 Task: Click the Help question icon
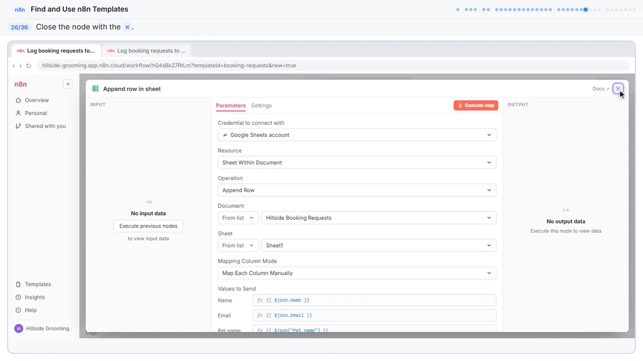click(x=19, y=310)
